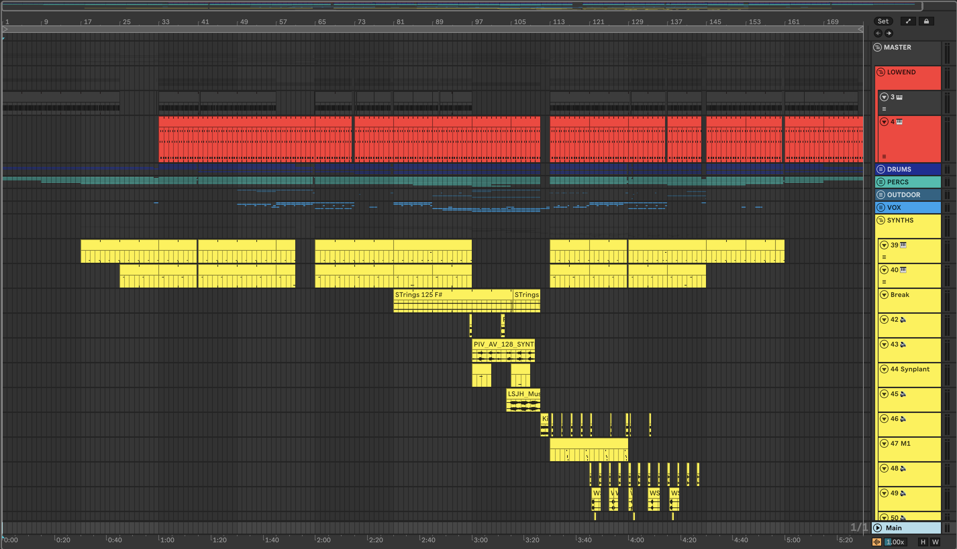957x549 pixels.
Task: Click the PIV_AV_128_SYNT audio clip
Action: pos(503,344)
